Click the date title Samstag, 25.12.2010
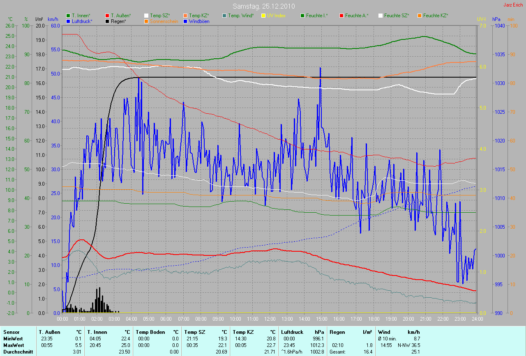 (x=263, y=6)
